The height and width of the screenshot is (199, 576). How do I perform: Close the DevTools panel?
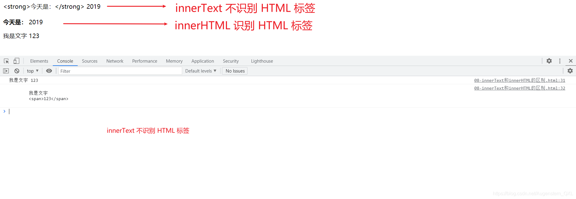pos(571,61)
